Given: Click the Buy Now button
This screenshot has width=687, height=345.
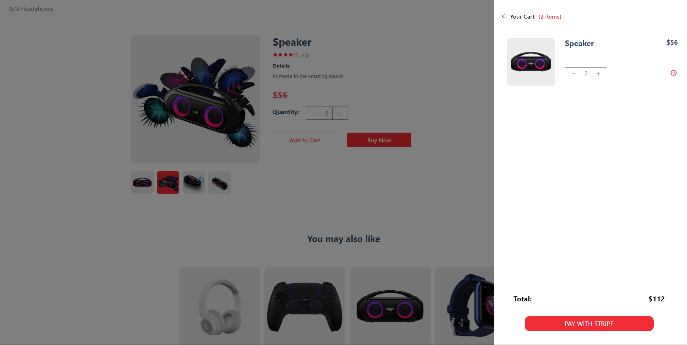Looking at the screenshot, I should point(379,140).
